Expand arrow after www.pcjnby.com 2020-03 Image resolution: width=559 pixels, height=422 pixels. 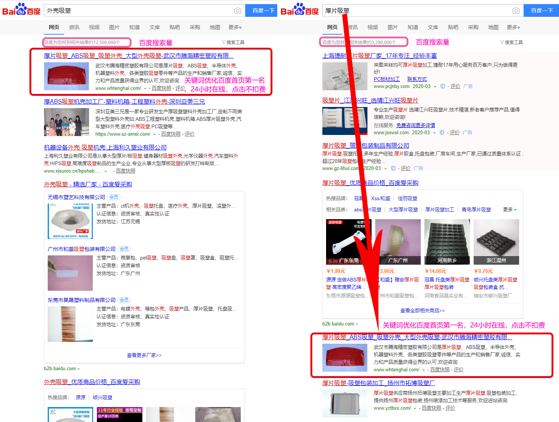[435, 87]
